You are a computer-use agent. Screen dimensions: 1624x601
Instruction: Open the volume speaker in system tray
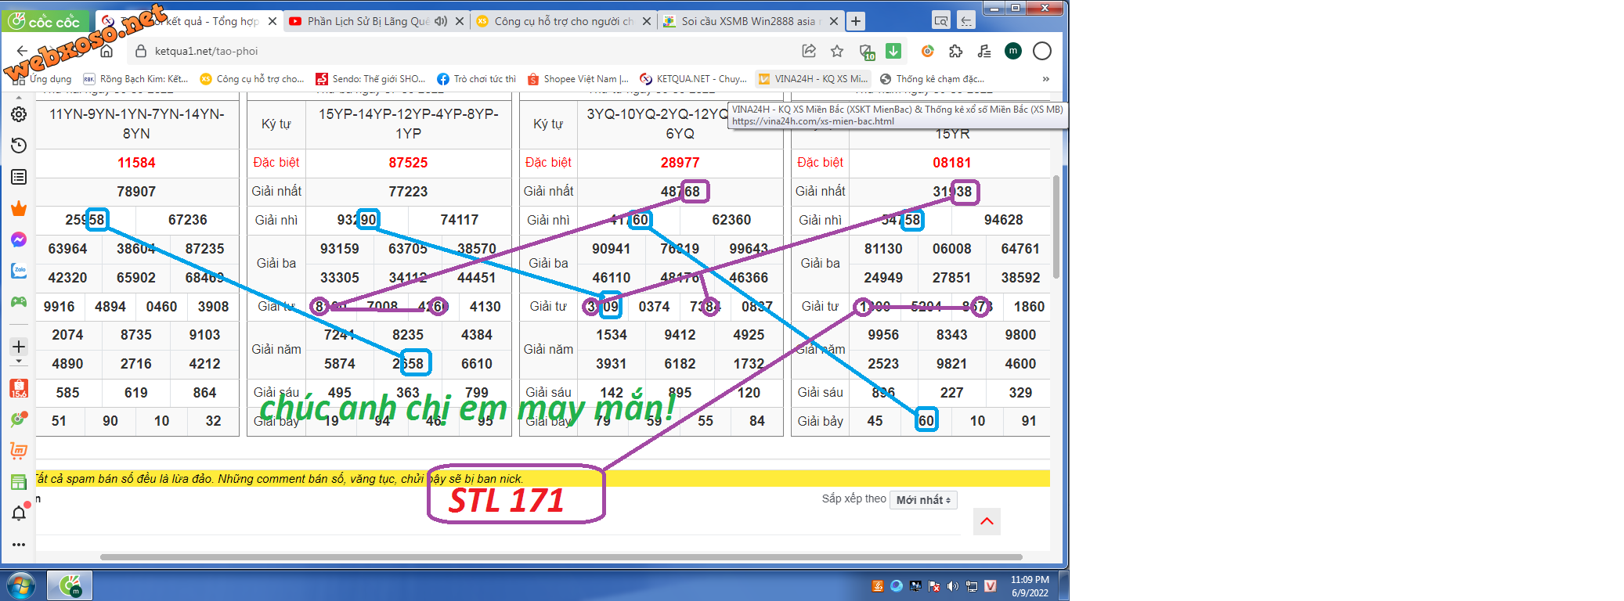(952, 586)
